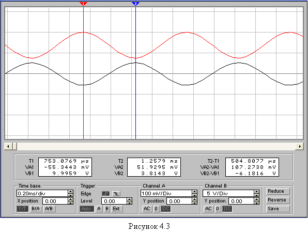
Task: Click Channel A 100 mV/Div field
Action: click(x=166, y=193)
